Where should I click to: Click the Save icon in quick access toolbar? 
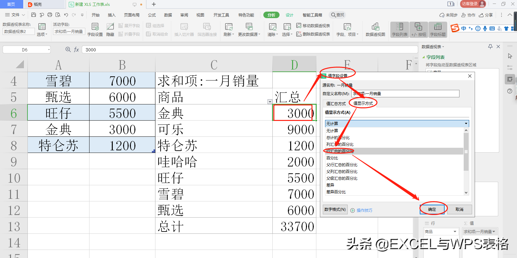34,15
